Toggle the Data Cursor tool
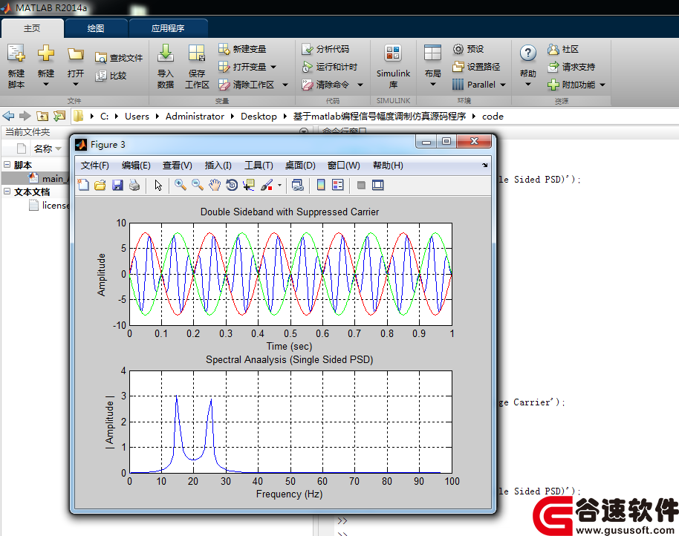This screenshot has height=536, width=679. click(x=249, y=185)
